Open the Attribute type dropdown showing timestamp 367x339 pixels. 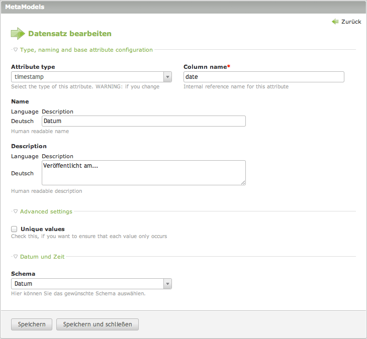91,77
